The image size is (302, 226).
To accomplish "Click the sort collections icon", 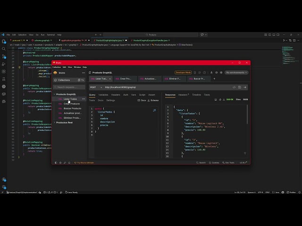I will pos(83,80).
